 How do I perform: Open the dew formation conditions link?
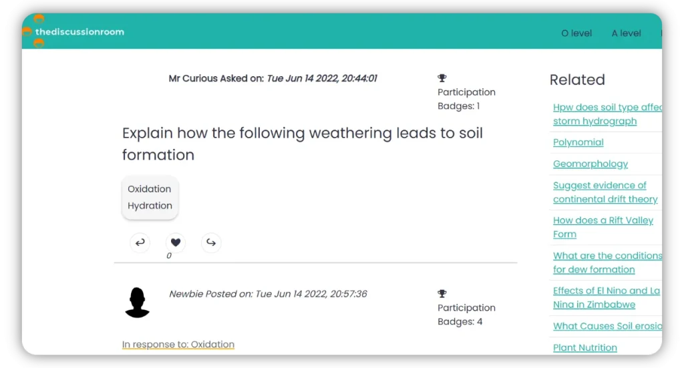point(605,262)
